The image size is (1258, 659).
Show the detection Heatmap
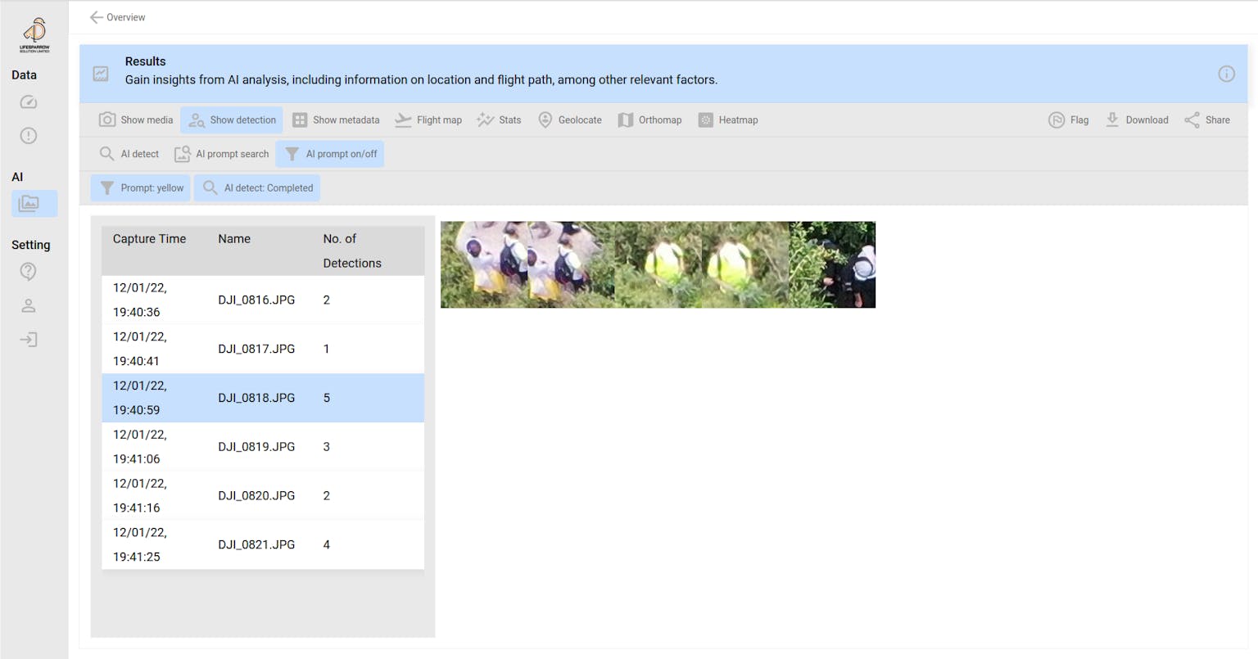click(728, 120)
